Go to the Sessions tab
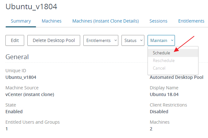 point(158,21)
